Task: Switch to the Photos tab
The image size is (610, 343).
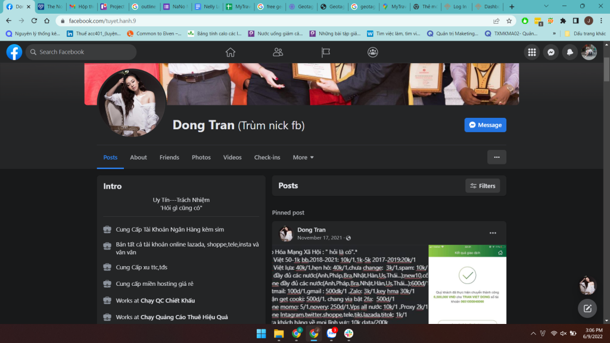Action: (x=201, y=157)
